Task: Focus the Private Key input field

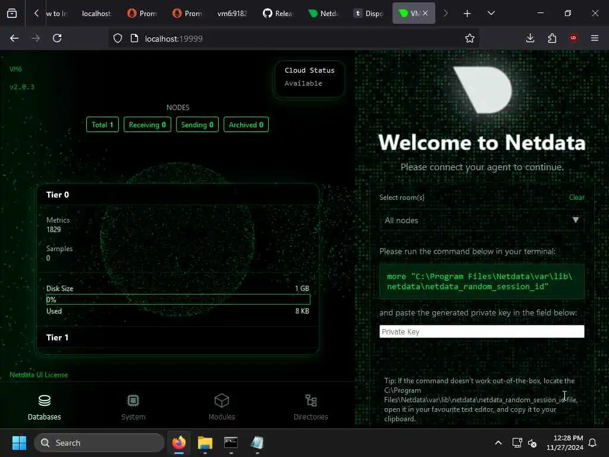Action: (482, 331)
